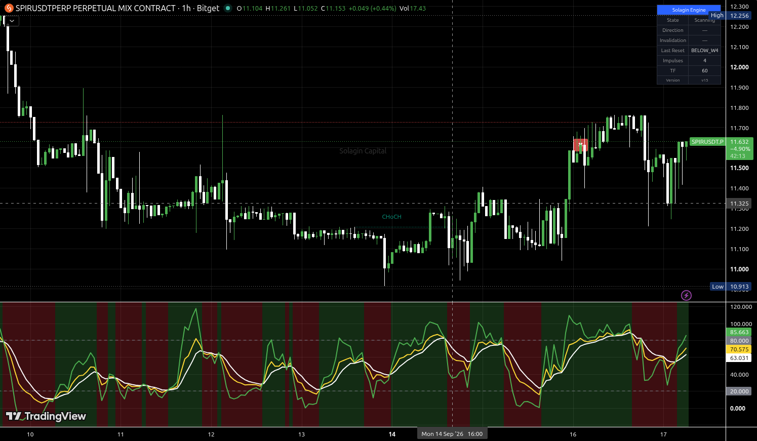
Task: Click the CHoCH label on chart
Action: [391, 217]
